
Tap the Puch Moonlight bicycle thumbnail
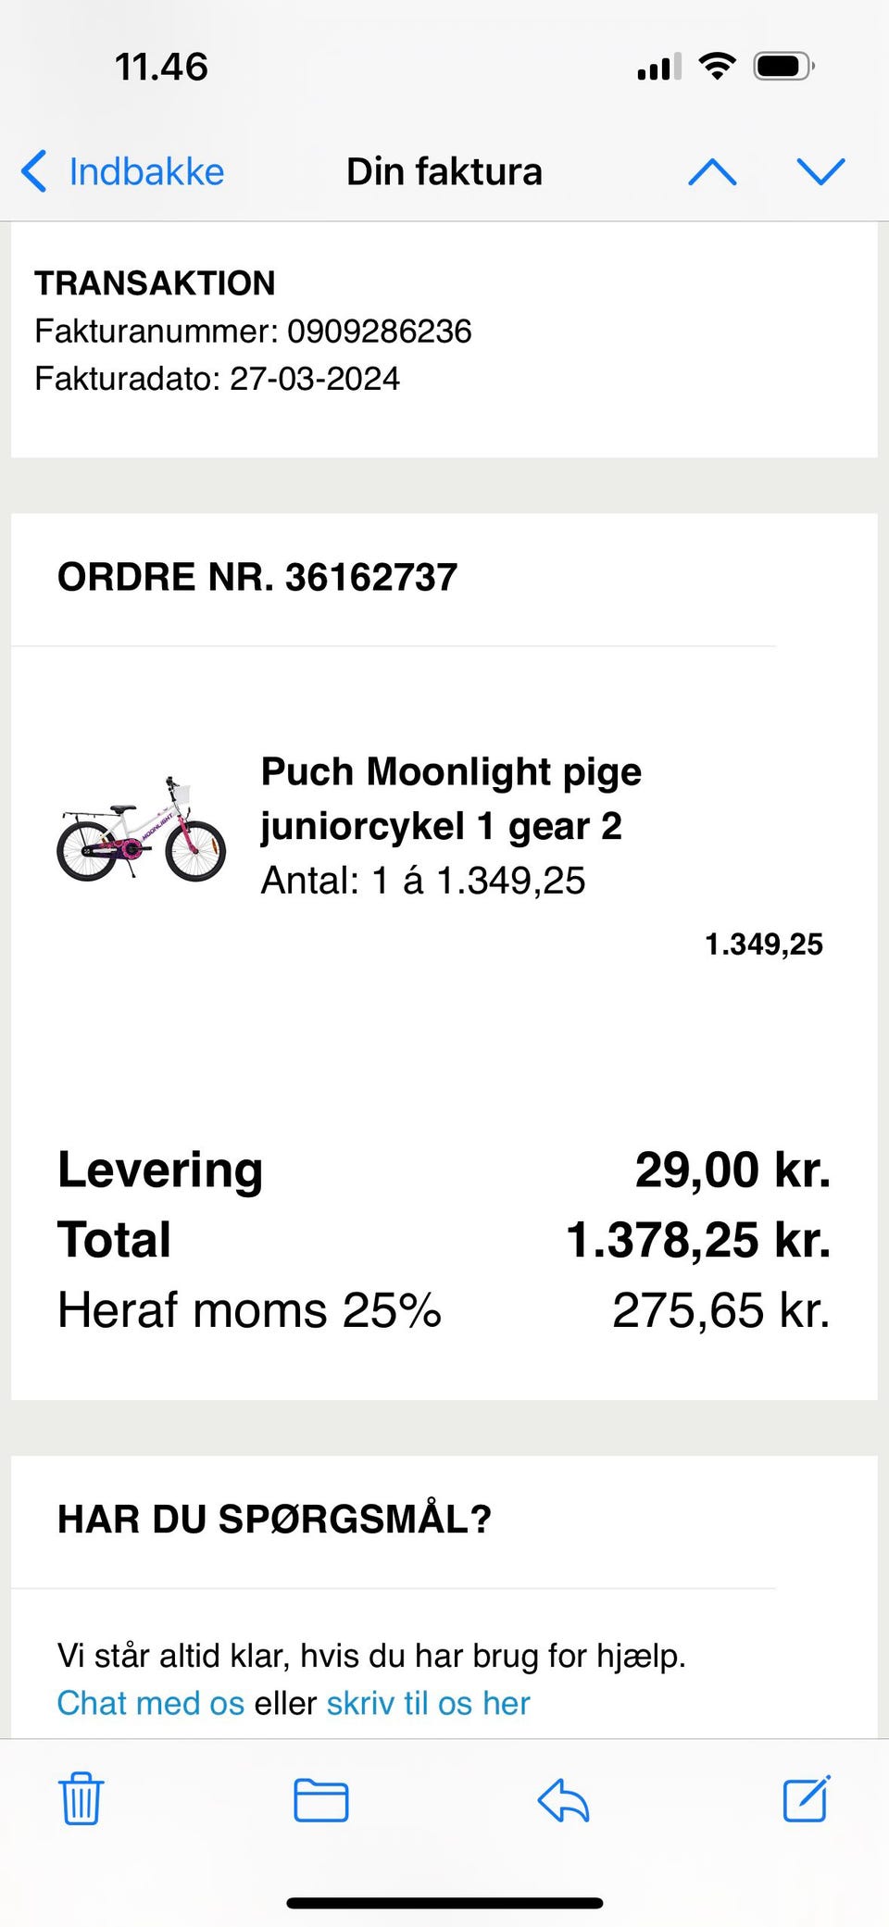[x=141, y=829]
